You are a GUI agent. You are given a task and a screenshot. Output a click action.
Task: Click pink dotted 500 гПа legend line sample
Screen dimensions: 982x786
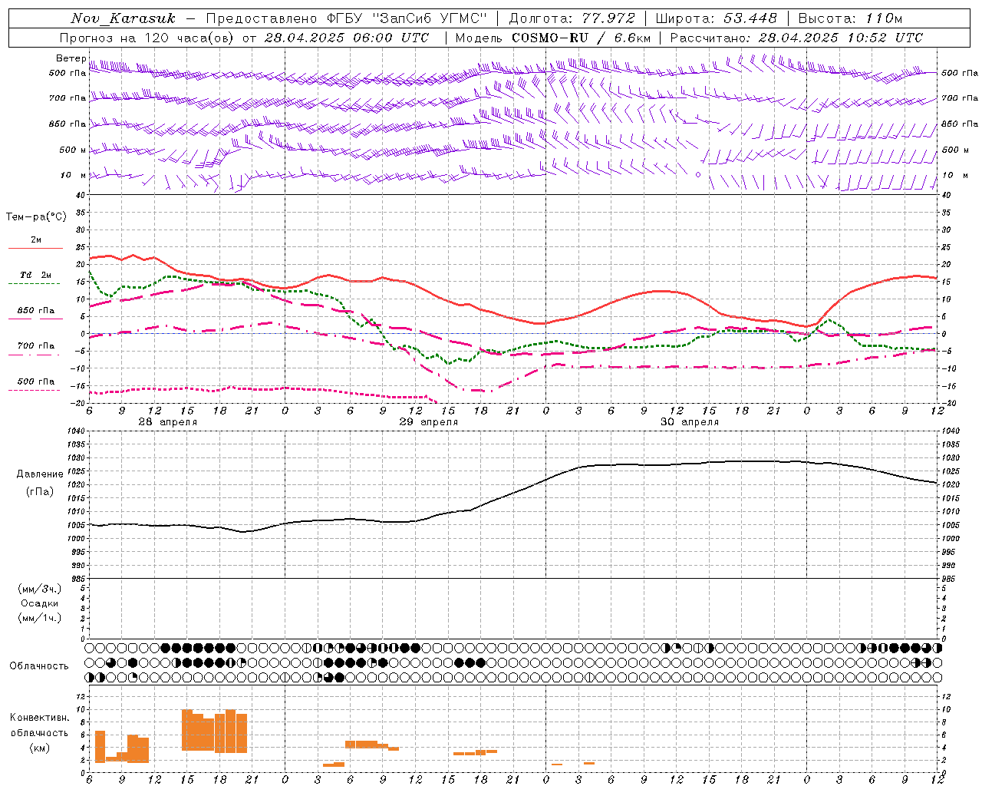tap(35, 391)
